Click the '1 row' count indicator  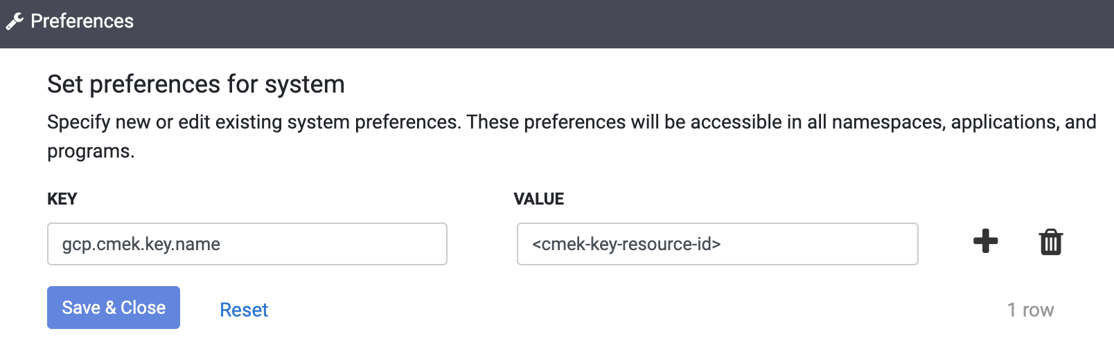pos(1030,310)
